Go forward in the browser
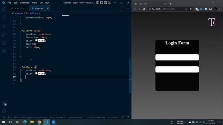 coord(139,9)
